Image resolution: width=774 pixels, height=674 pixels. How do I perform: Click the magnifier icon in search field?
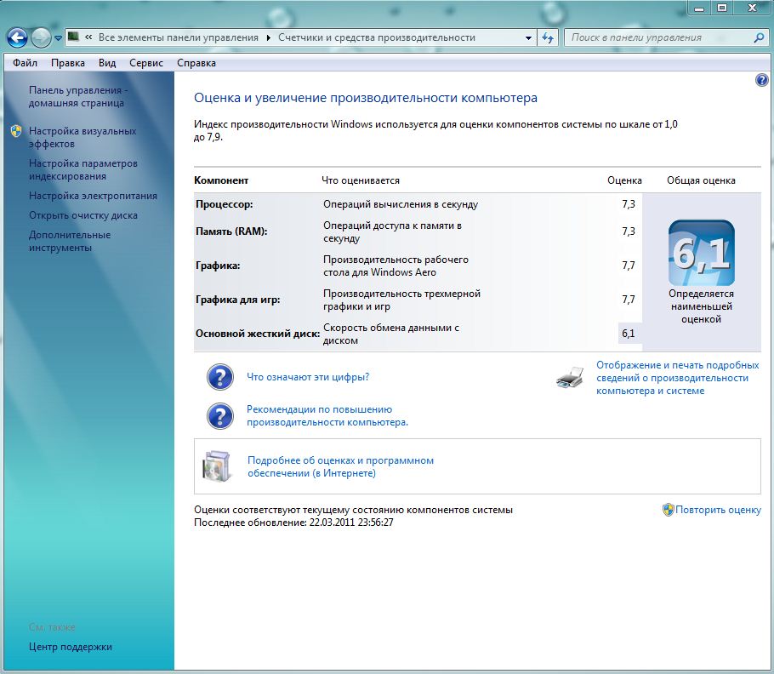tap(760, 37)
